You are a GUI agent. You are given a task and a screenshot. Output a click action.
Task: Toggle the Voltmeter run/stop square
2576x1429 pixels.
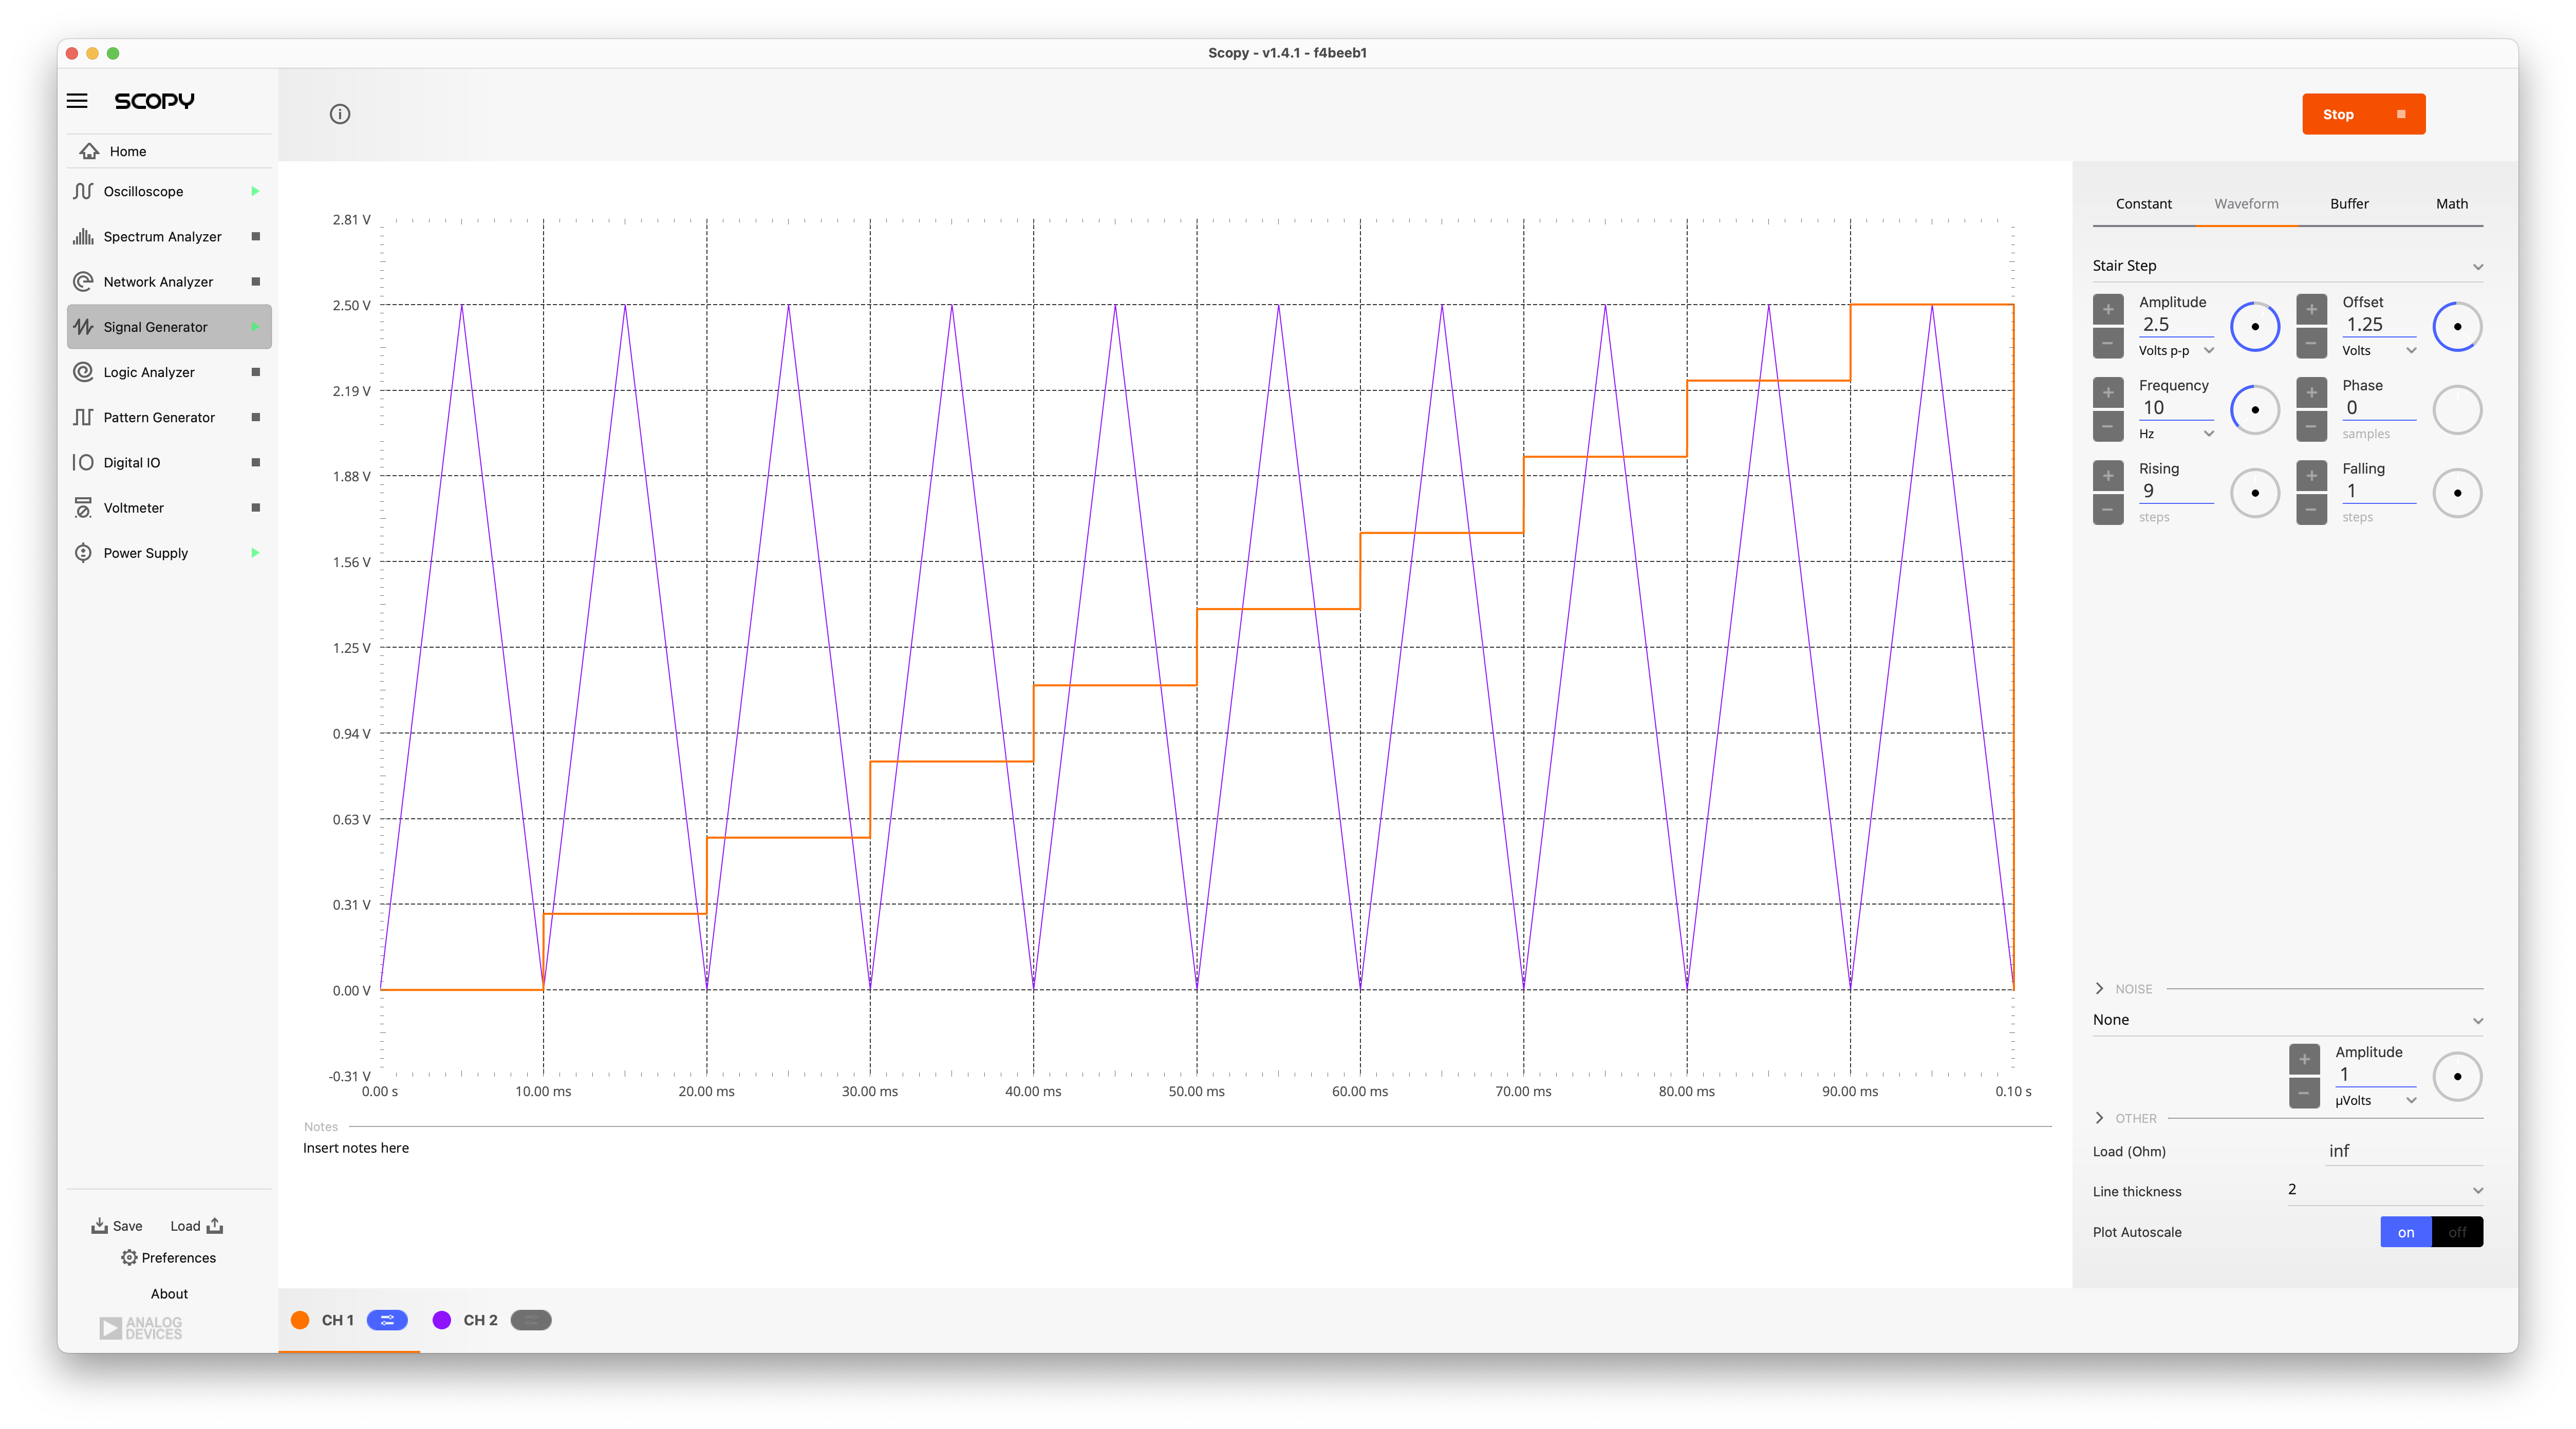point(256,507)
